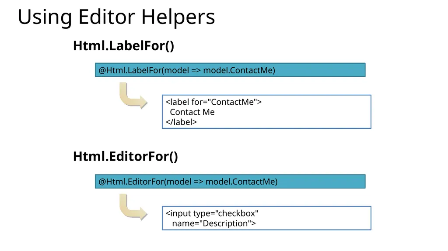The height and width of the screenshot is (251, 448).
Task: Click the blue @Html.EditorFor code box
Action: [230, 182]
